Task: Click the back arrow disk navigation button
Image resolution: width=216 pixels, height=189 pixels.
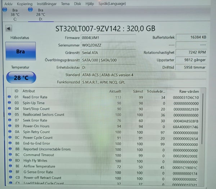Action: (x=9, y=28)
